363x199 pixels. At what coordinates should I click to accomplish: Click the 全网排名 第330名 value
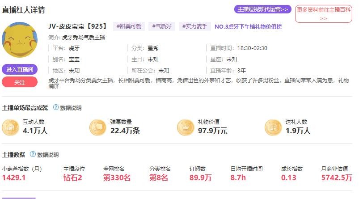(117, 178)
